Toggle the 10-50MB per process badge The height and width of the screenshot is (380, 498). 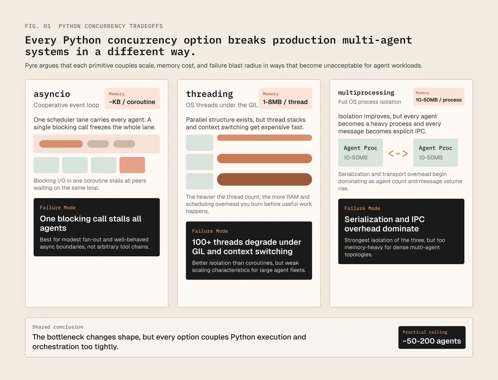click(x=438, y=96)
